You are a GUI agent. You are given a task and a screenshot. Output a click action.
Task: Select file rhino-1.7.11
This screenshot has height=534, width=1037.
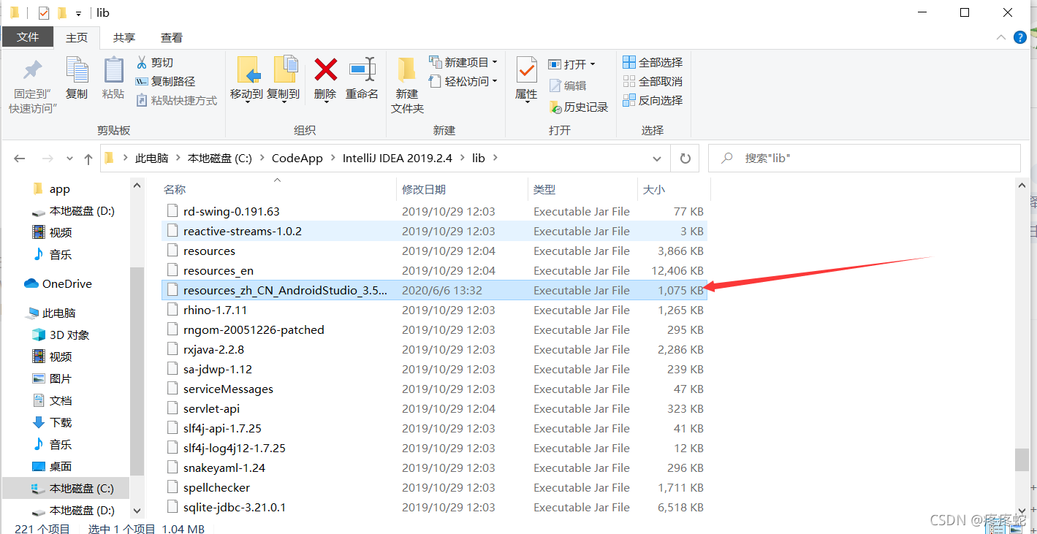point(434,310)
